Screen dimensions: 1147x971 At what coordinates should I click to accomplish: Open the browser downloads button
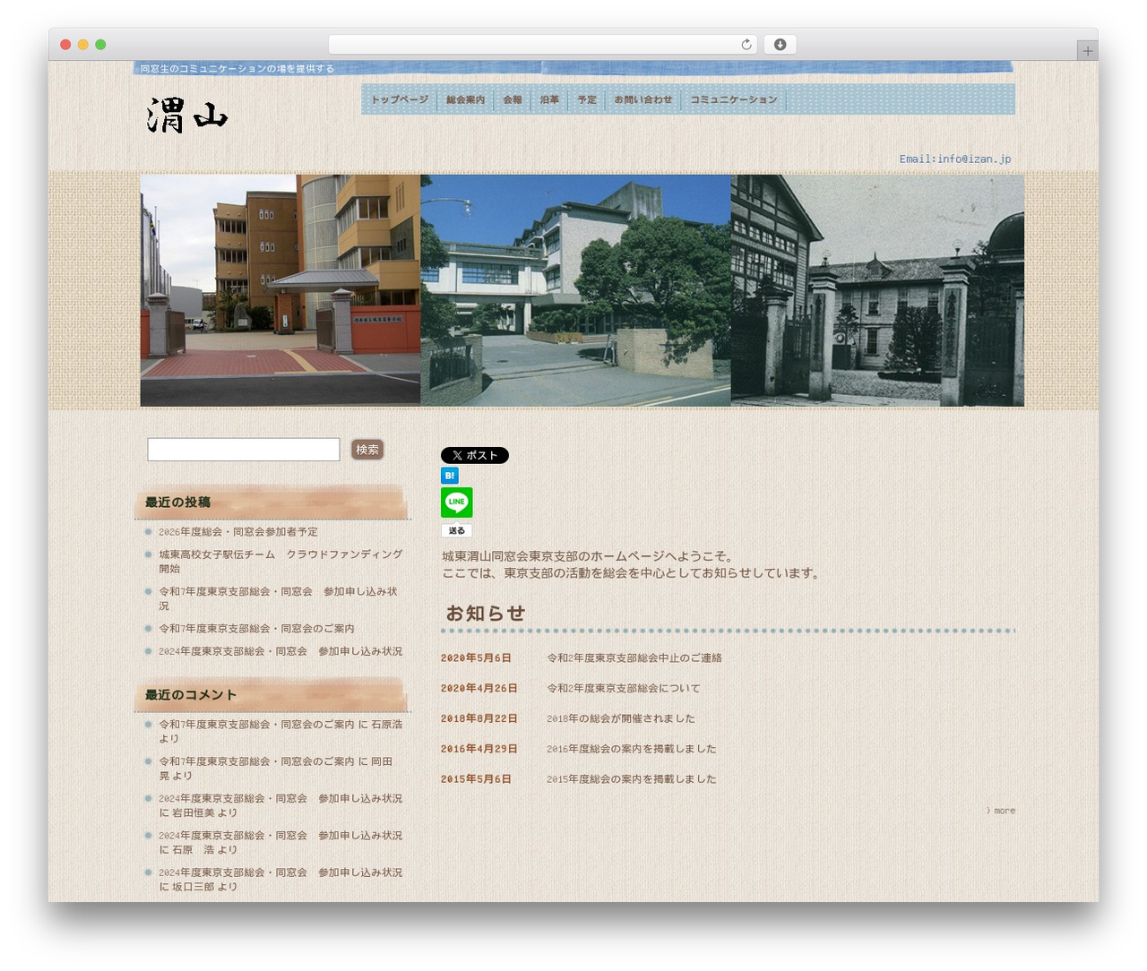coord(780,45)
